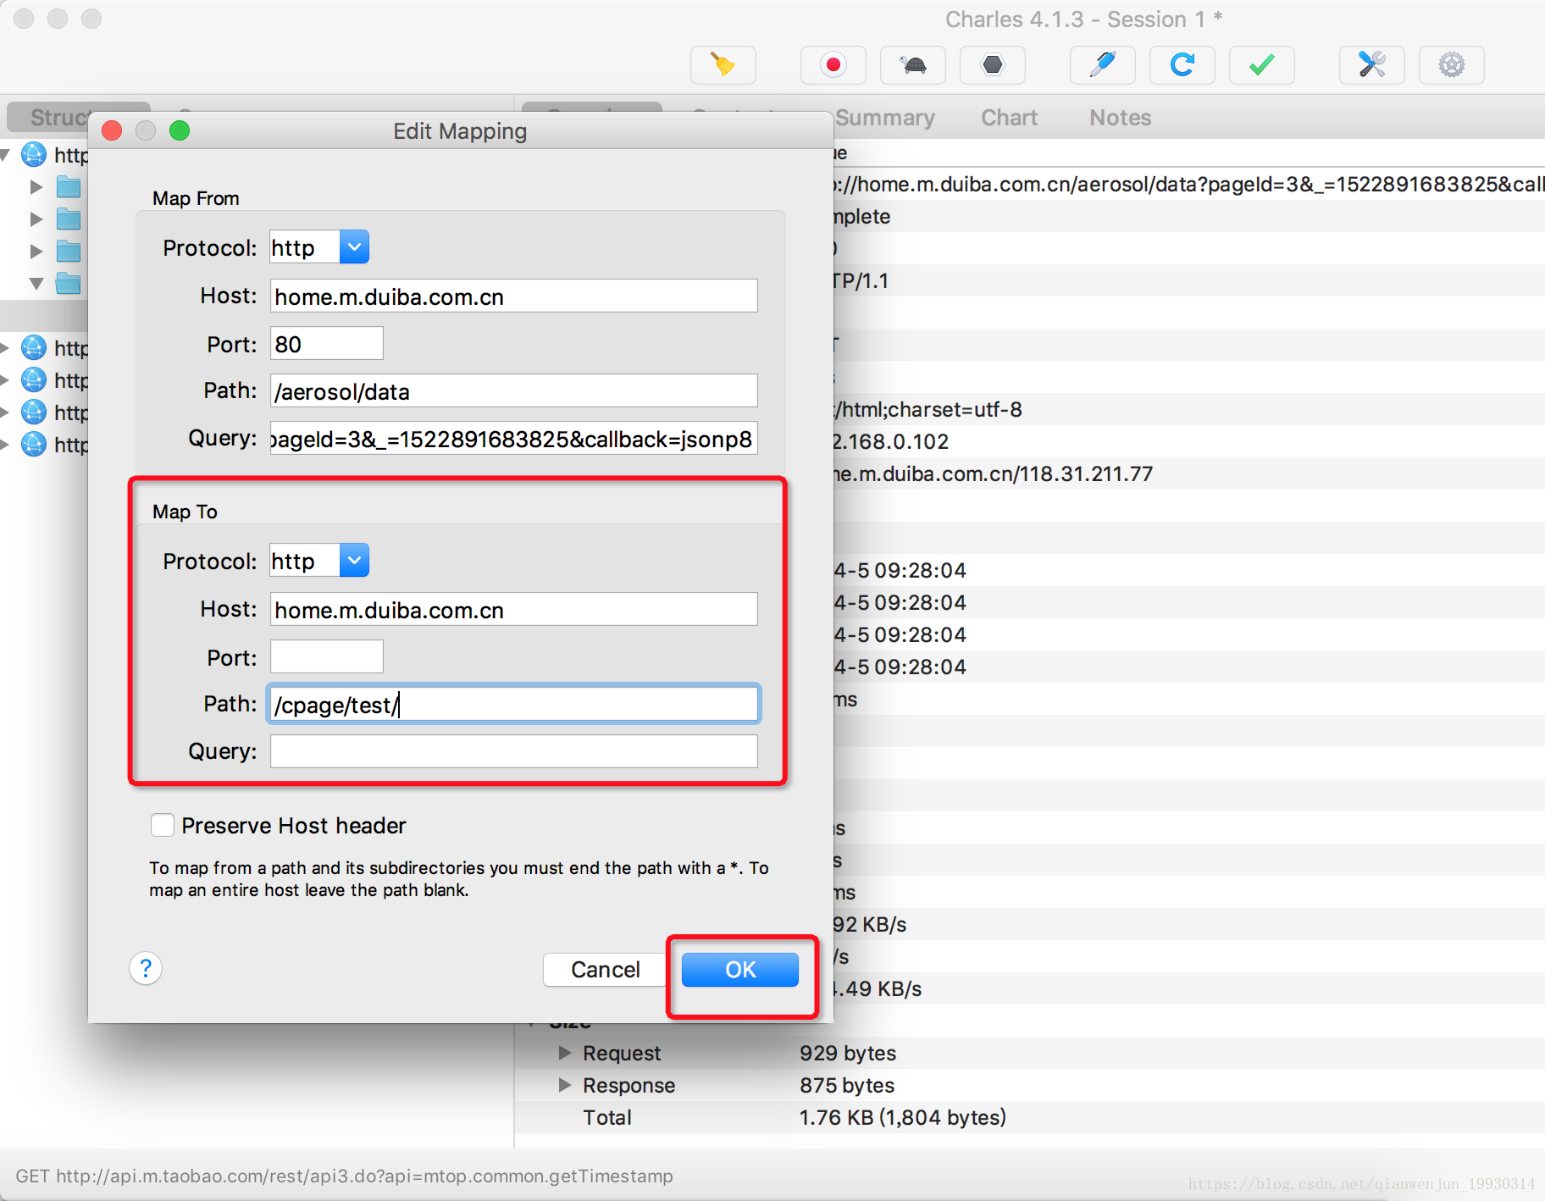
Task: Expand the first folder in the tree
Action: tap(36, 186)
